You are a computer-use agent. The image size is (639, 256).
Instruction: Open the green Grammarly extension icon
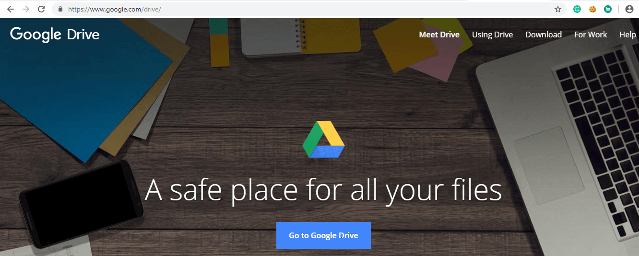tap(578, 9)
